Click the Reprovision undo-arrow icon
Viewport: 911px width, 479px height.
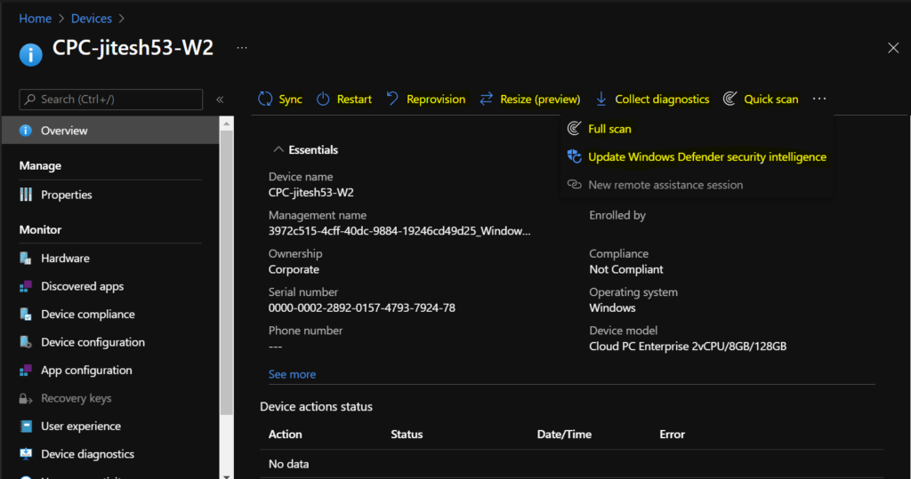tap(392, 99)
